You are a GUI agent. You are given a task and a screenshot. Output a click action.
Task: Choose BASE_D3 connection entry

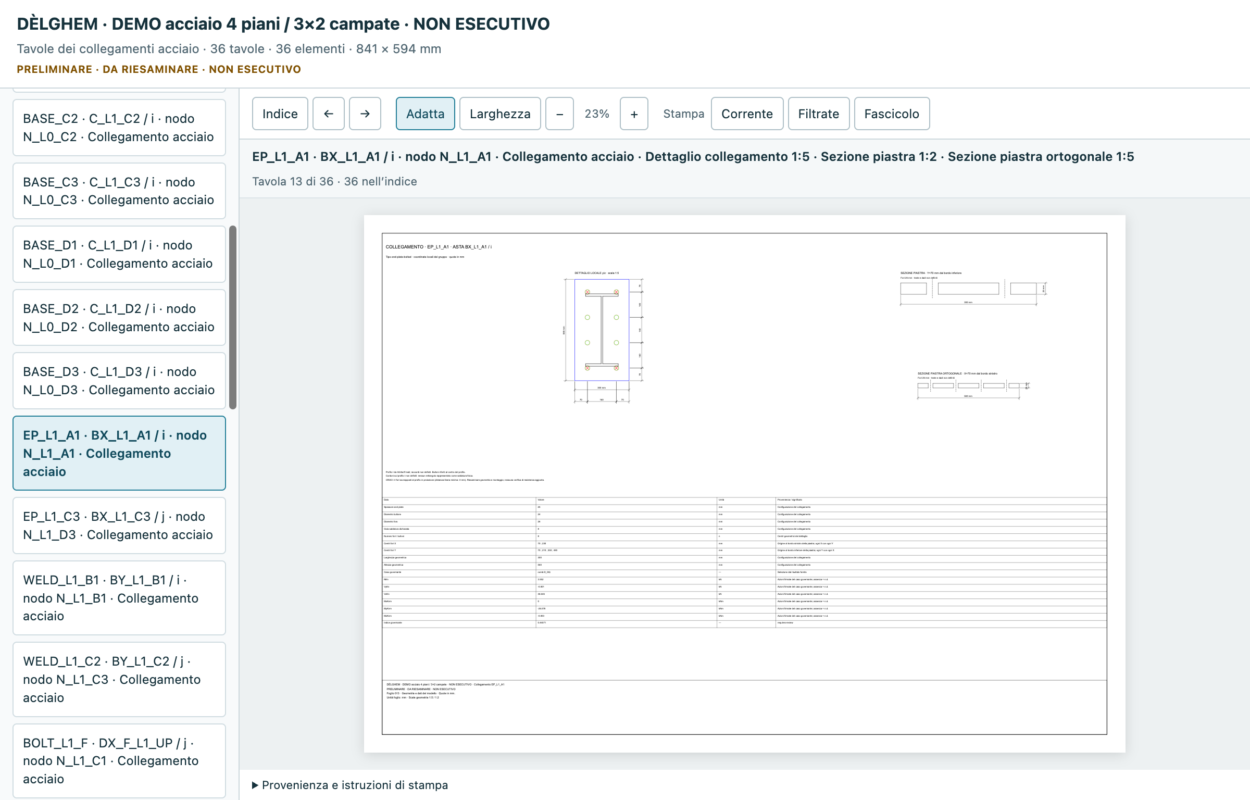[119, 381]
